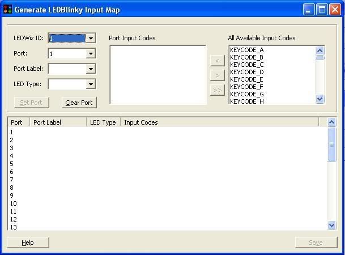The height and width of the screenshot is (255, 345).
Task: Click the double right arrow remove-all button
Action: point(218,91)
